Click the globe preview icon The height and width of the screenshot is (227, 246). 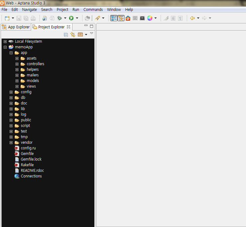coord(45,18)
